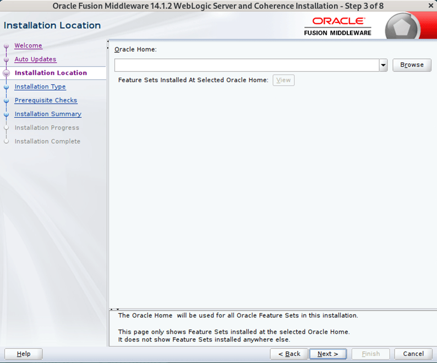This screenshot has height=363, width=437.
Task: Collapse the left navigation pane via splitter arrow
Action: coord(108,41)
